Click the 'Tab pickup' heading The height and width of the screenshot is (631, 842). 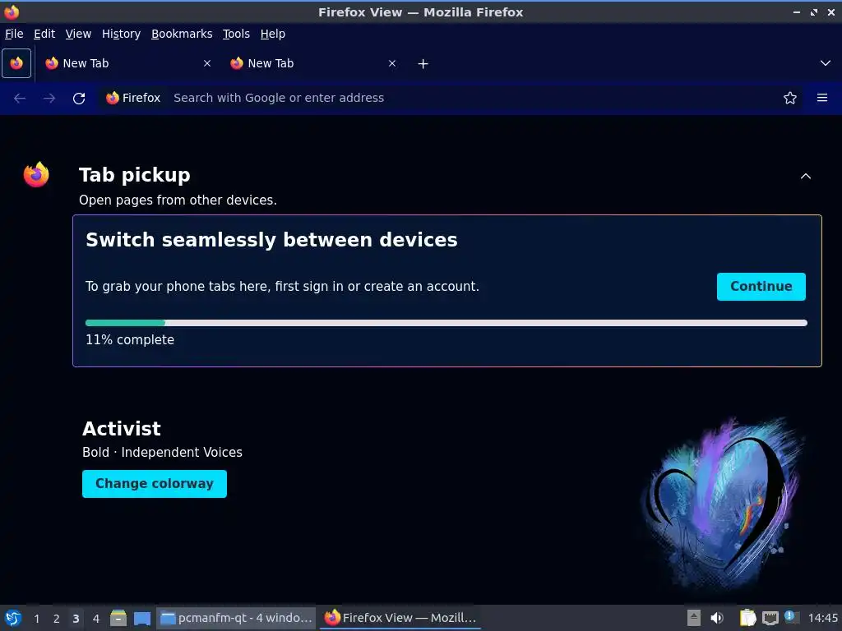click(134, 175)
